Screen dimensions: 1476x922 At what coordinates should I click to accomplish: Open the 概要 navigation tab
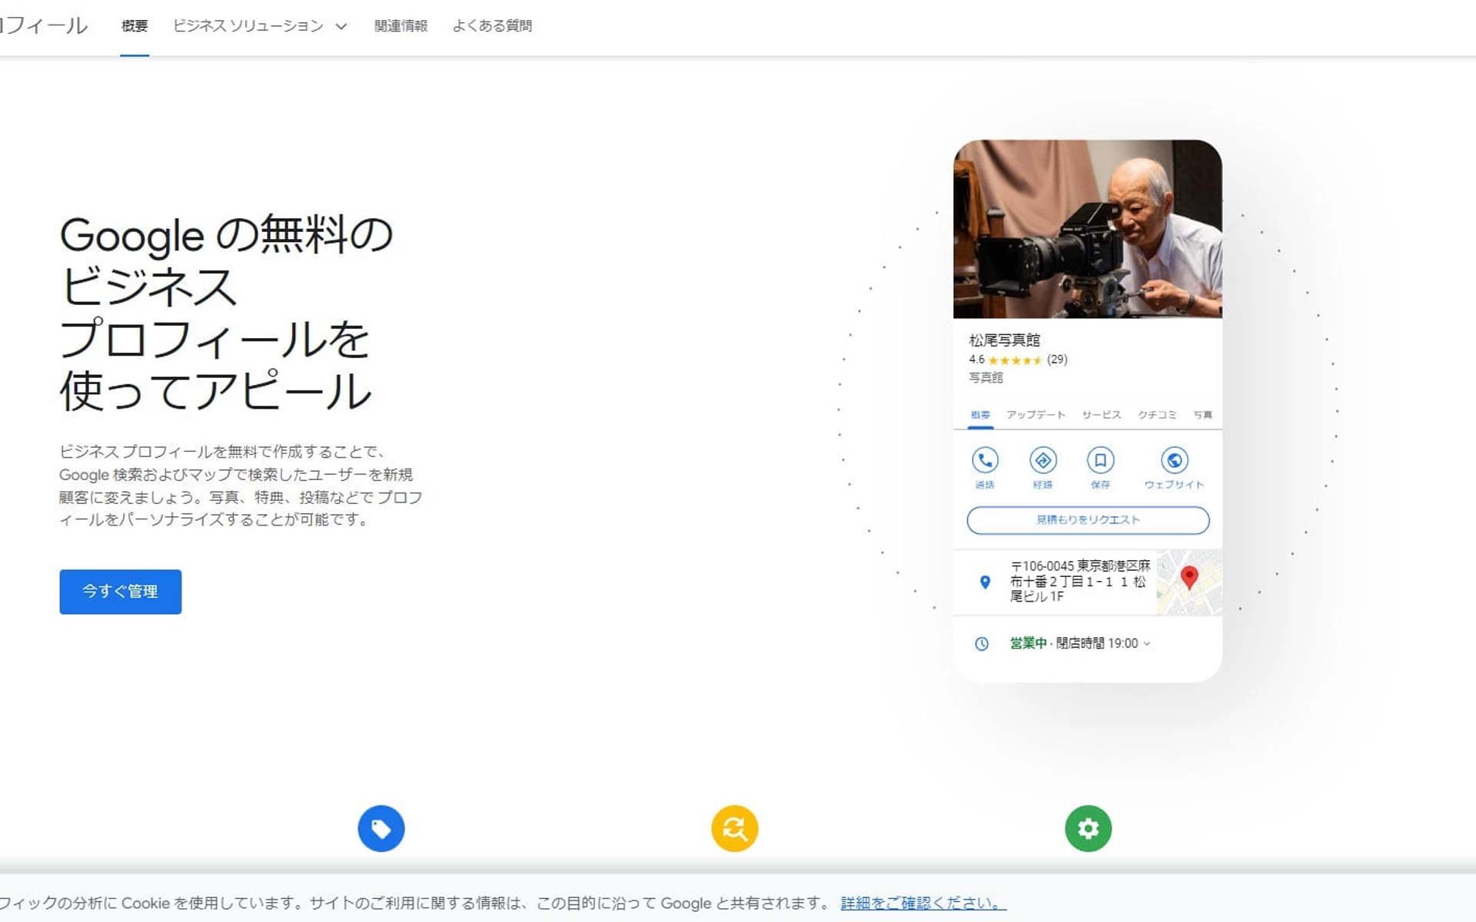(x=135, y=26)
